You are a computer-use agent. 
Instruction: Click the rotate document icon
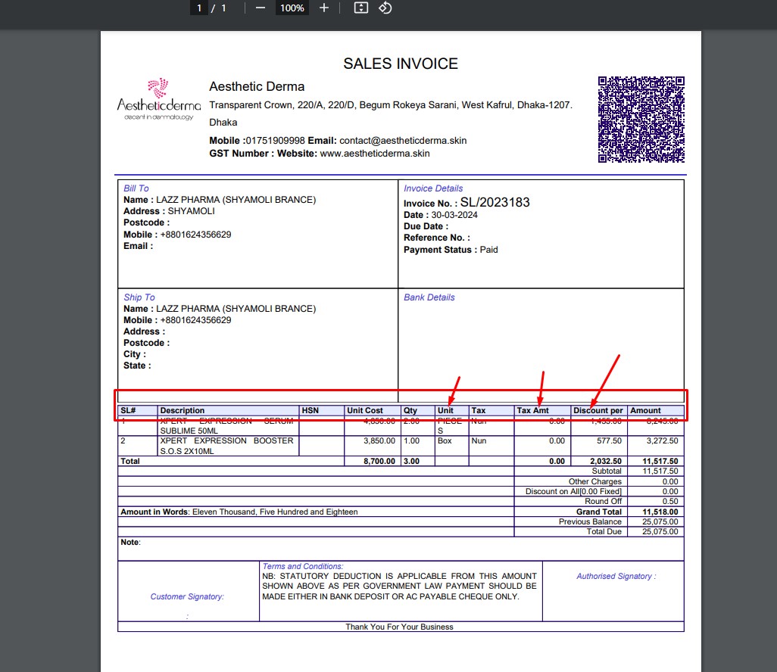[x=385, y=8]
